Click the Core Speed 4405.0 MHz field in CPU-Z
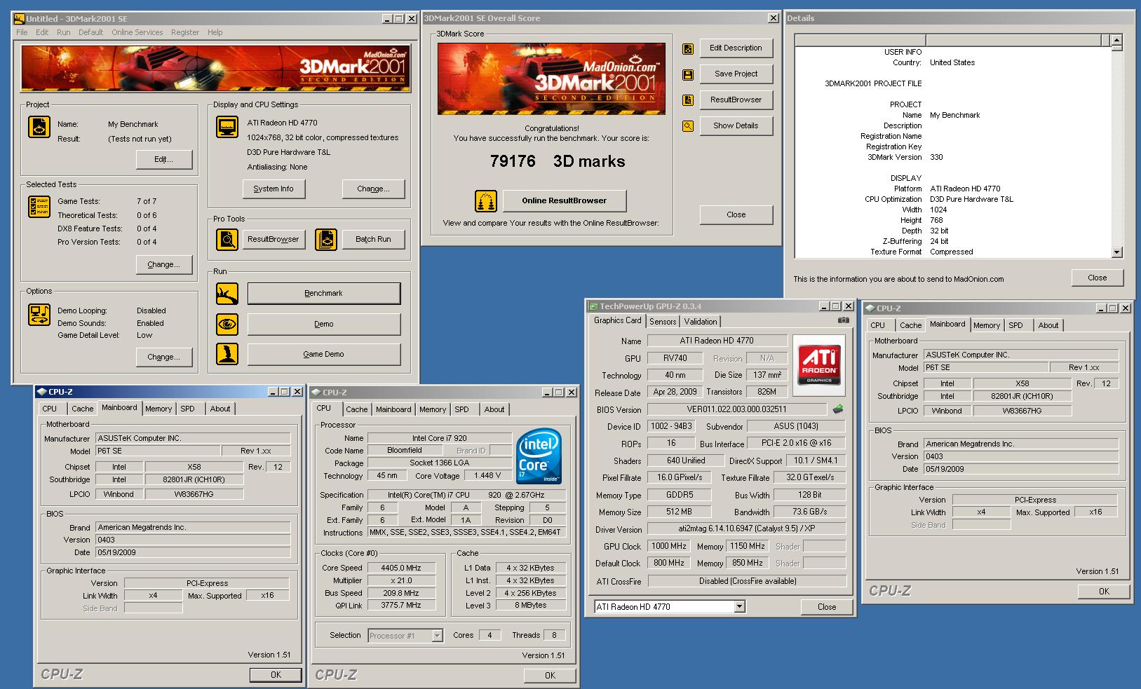Image resolution: width=1141 pixels, height=689 pixels. [400, 568]
